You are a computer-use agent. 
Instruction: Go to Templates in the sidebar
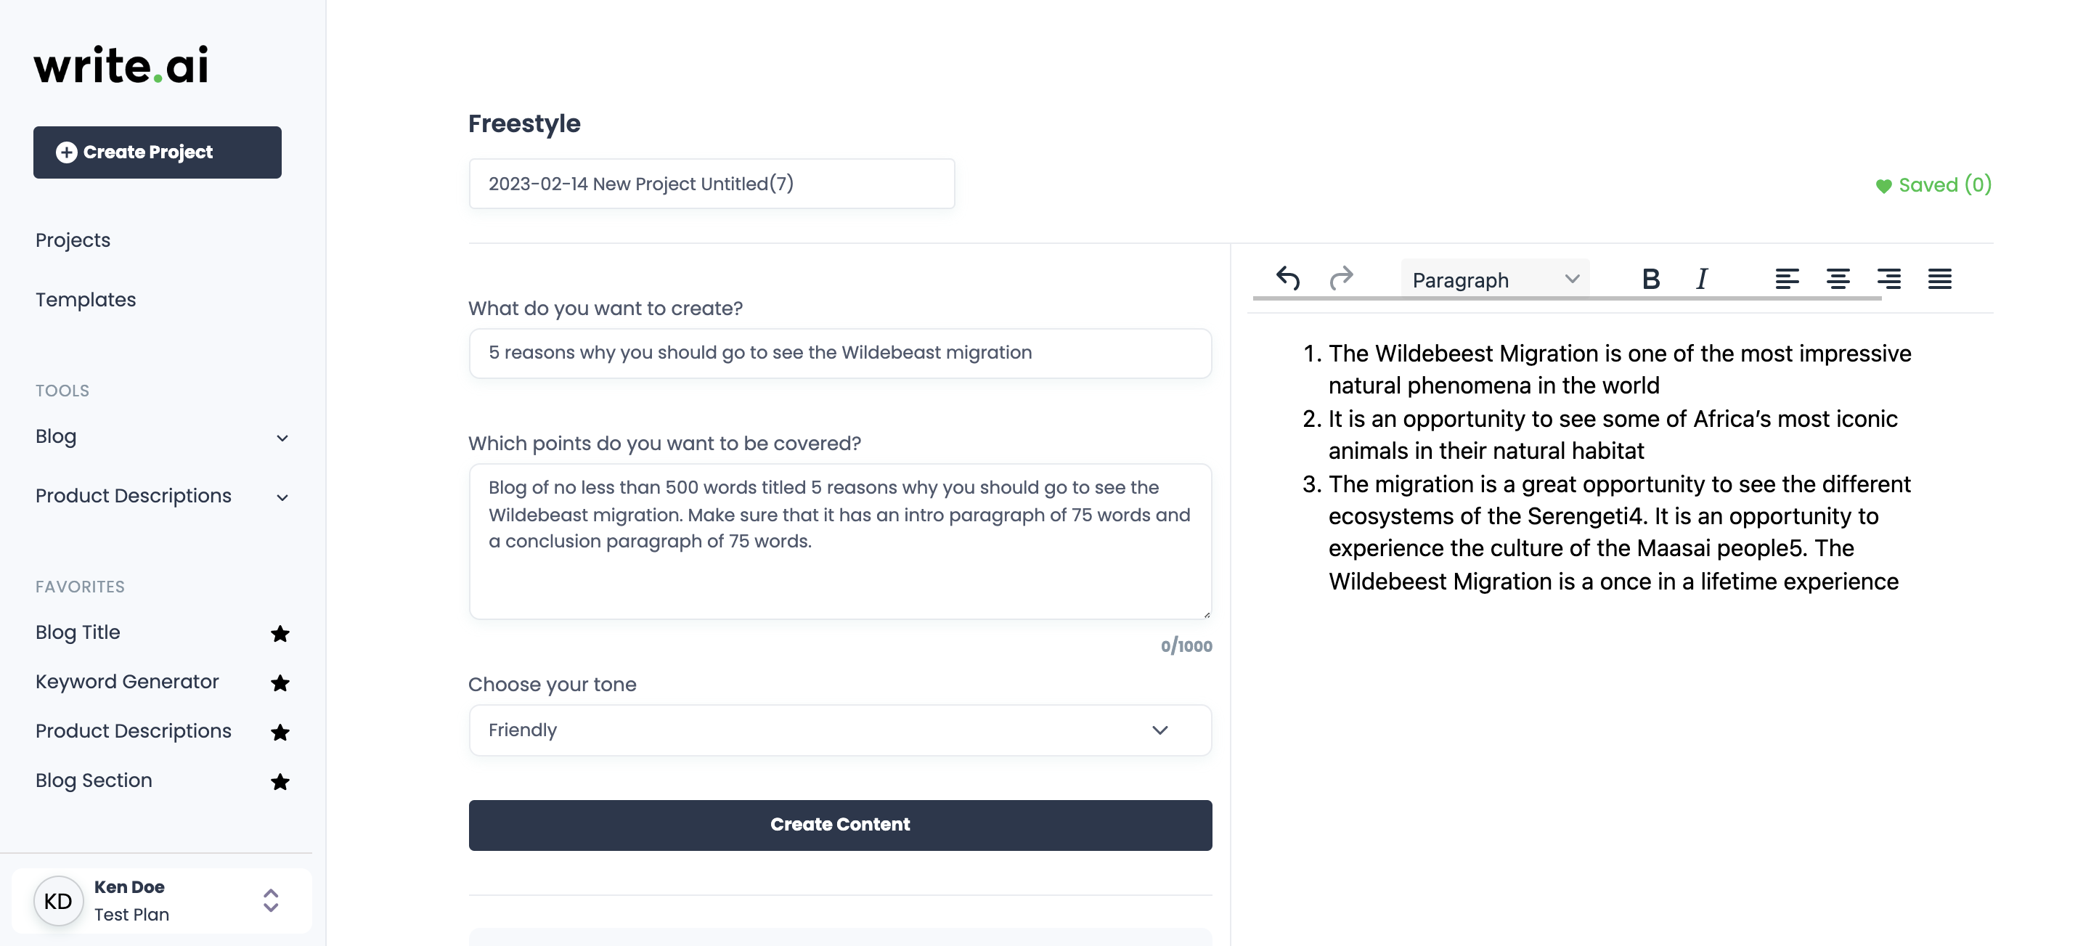pos(85,300)
